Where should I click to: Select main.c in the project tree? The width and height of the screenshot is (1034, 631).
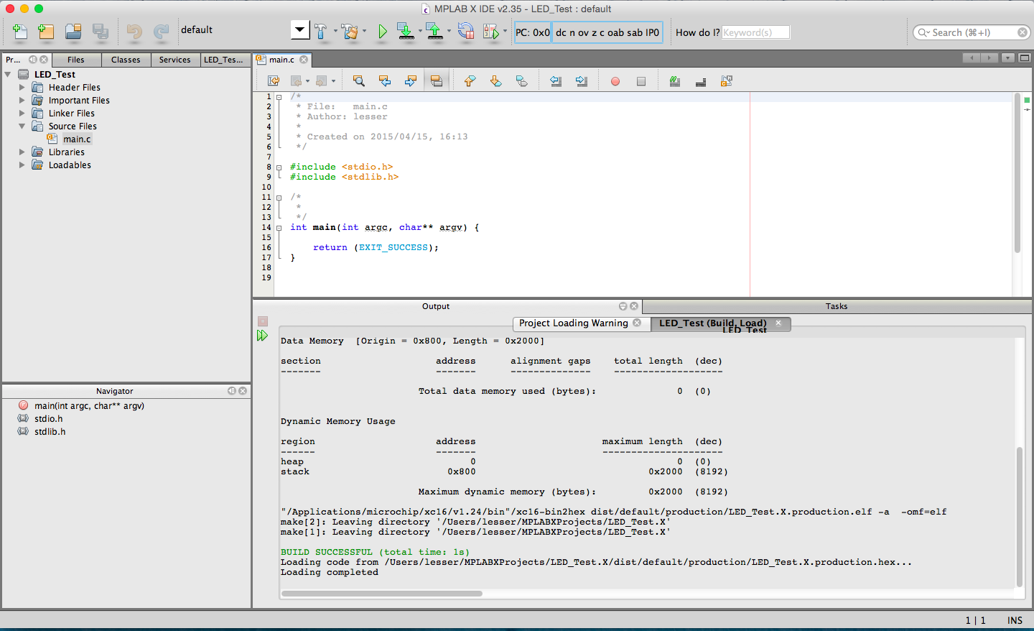76,139
